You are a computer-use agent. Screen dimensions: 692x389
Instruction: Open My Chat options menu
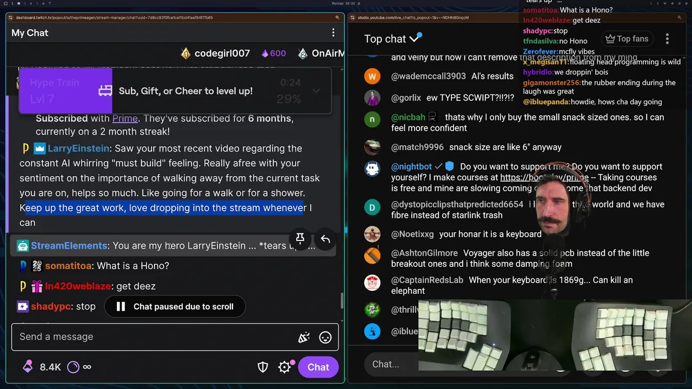(333, 33)
